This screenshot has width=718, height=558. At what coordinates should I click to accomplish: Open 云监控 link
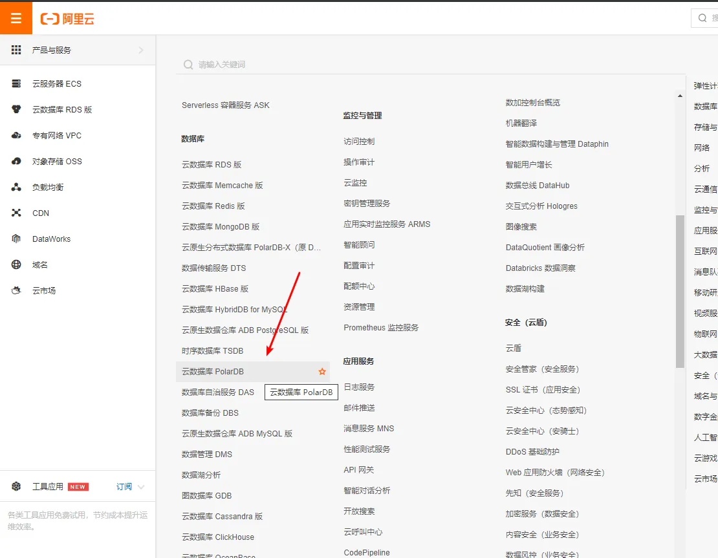(355, 182)
